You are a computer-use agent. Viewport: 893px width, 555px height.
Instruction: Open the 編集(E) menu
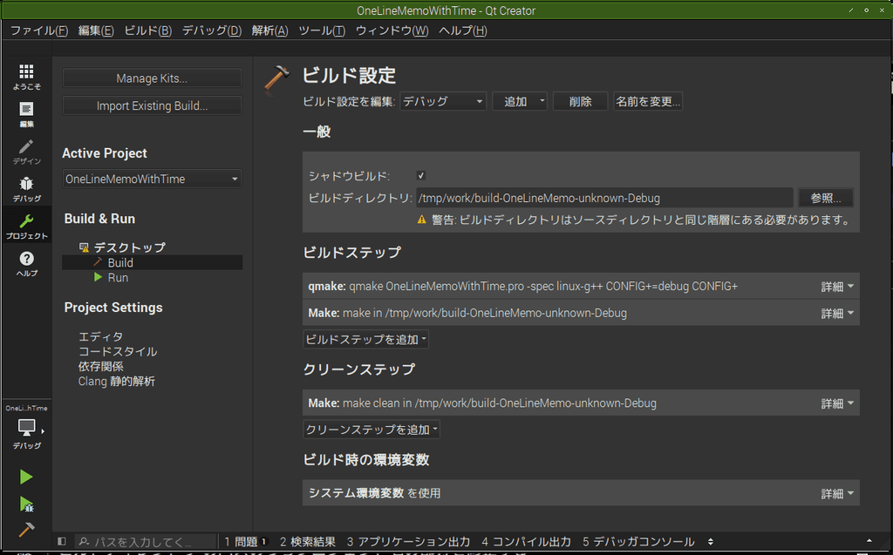click(x=96, y=30)
